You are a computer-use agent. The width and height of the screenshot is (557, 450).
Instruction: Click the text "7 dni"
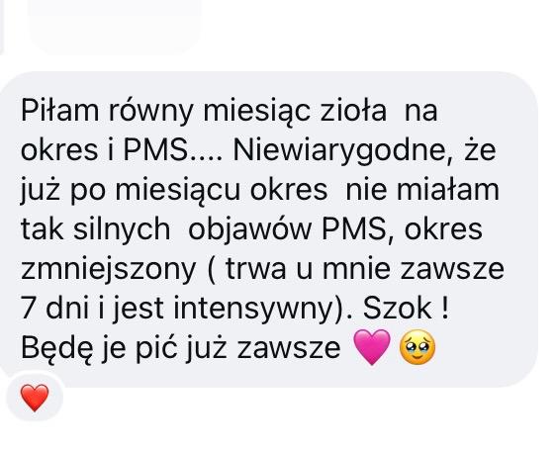54,308
